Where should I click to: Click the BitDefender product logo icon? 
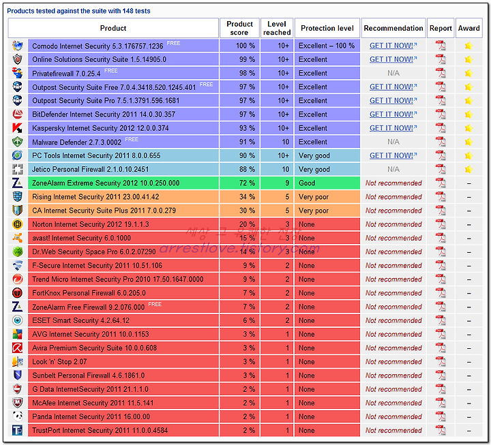(18, 114)
